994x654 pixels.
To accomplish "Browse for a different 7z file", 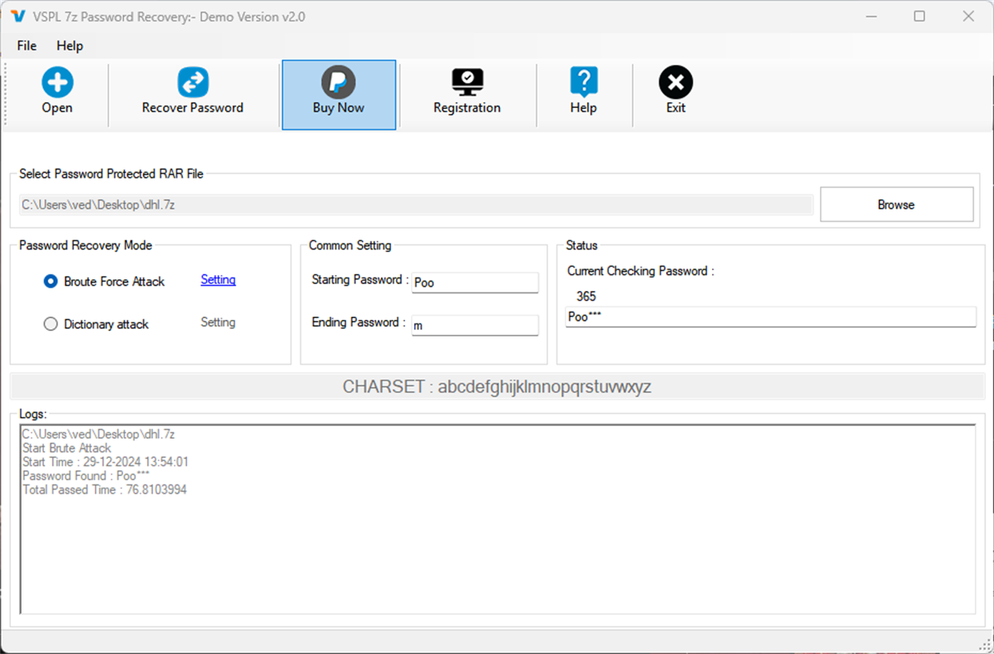I will tap(897, 204).
